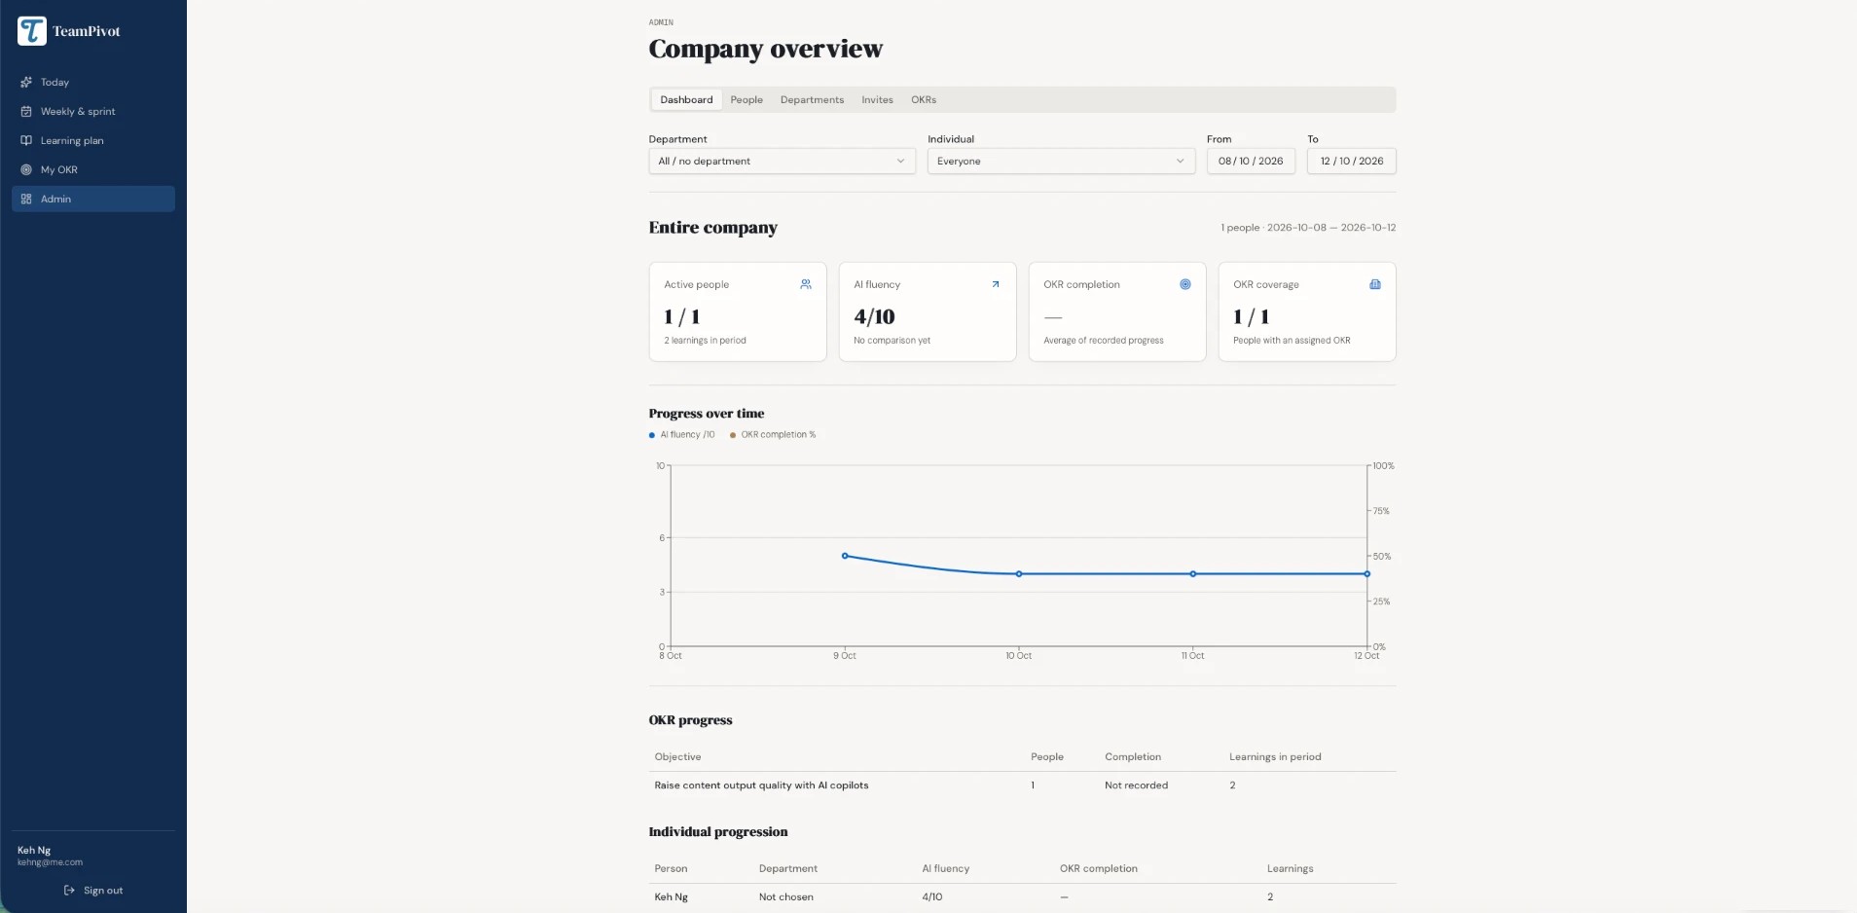Viewport: 1857px width, 913px height.
Task: Click the Sign out arrow icon
Action: click(69, 890)
